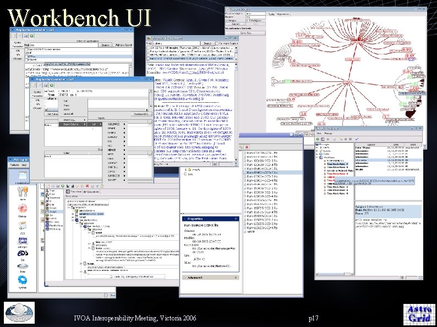Collapse the Properties panel chevron
The image size is (437, 327).
pos(236,219)
